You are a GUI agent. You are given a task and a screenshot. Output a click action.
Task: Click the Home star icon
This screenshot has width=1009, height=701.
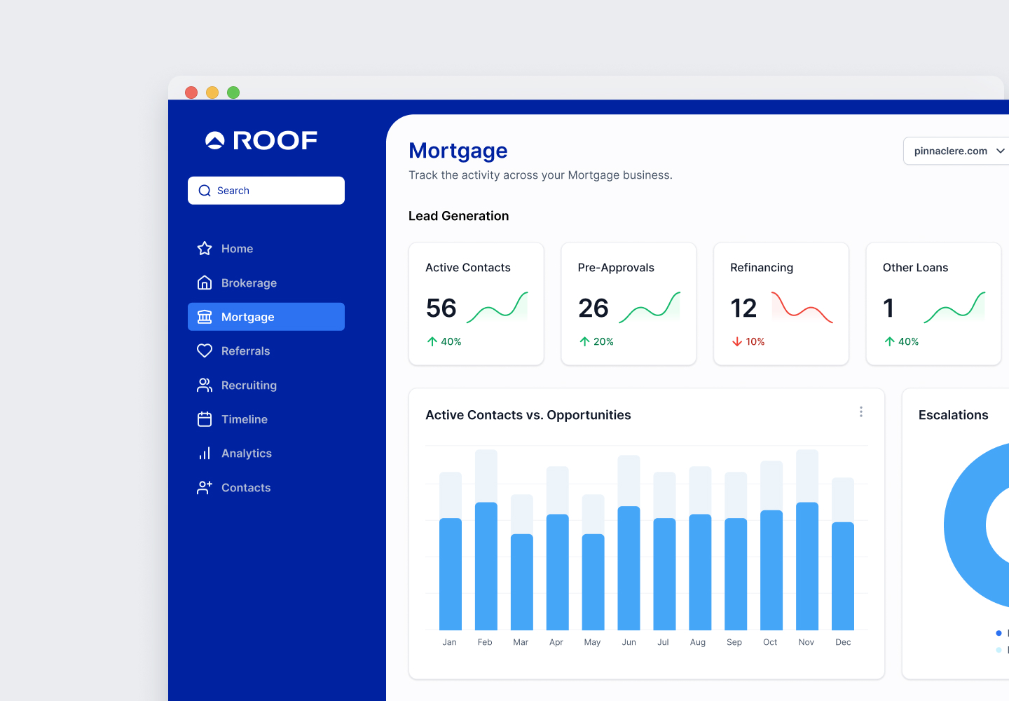pyautogui.click(x=205, y=248)
